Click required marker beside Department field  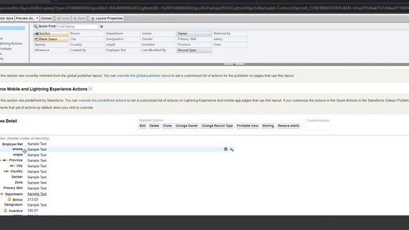pyautogui.click(x=1, y=194)
